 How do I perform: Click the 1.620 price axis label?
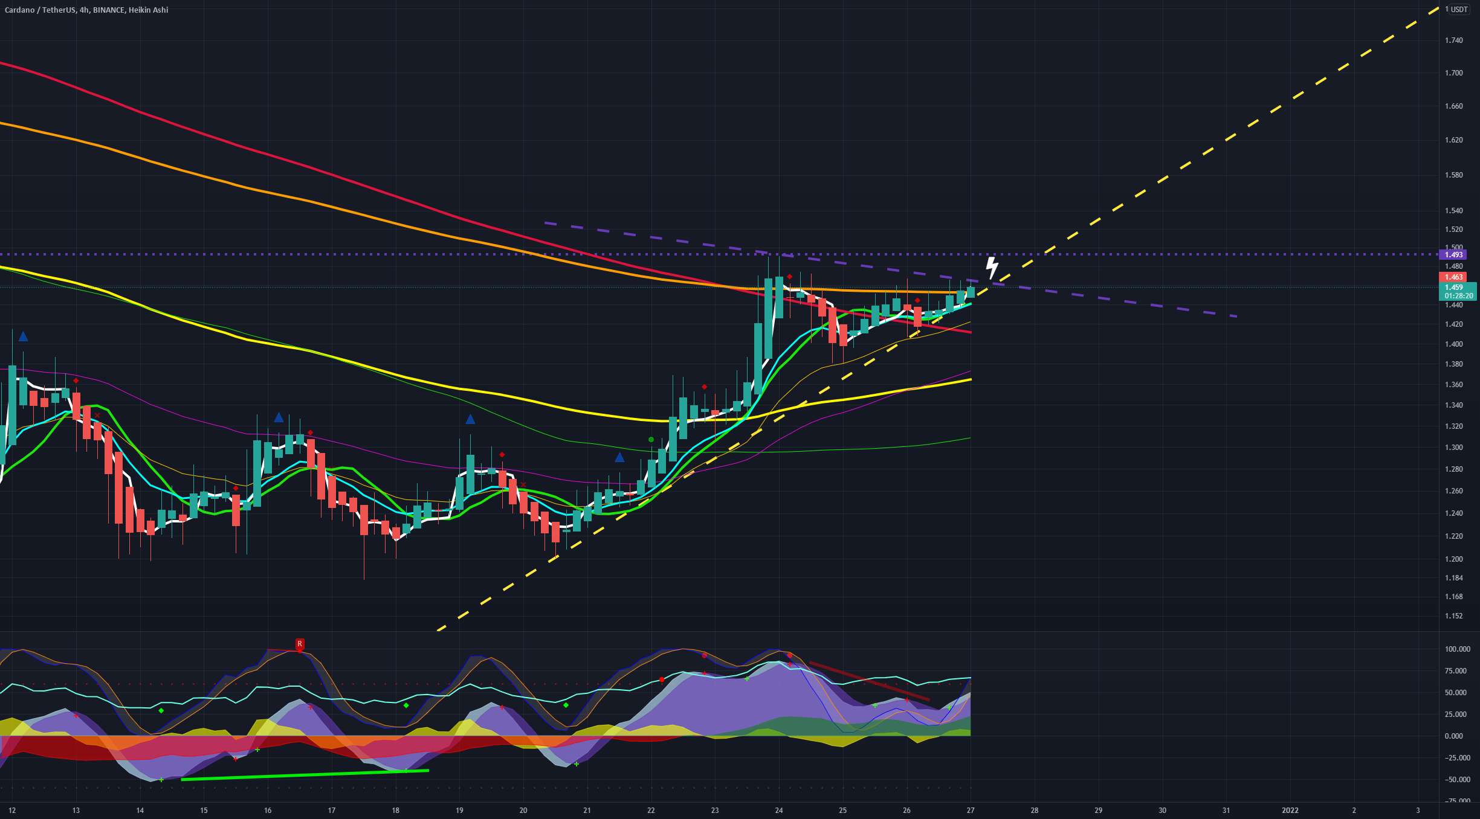click(x=1453, y=140)
